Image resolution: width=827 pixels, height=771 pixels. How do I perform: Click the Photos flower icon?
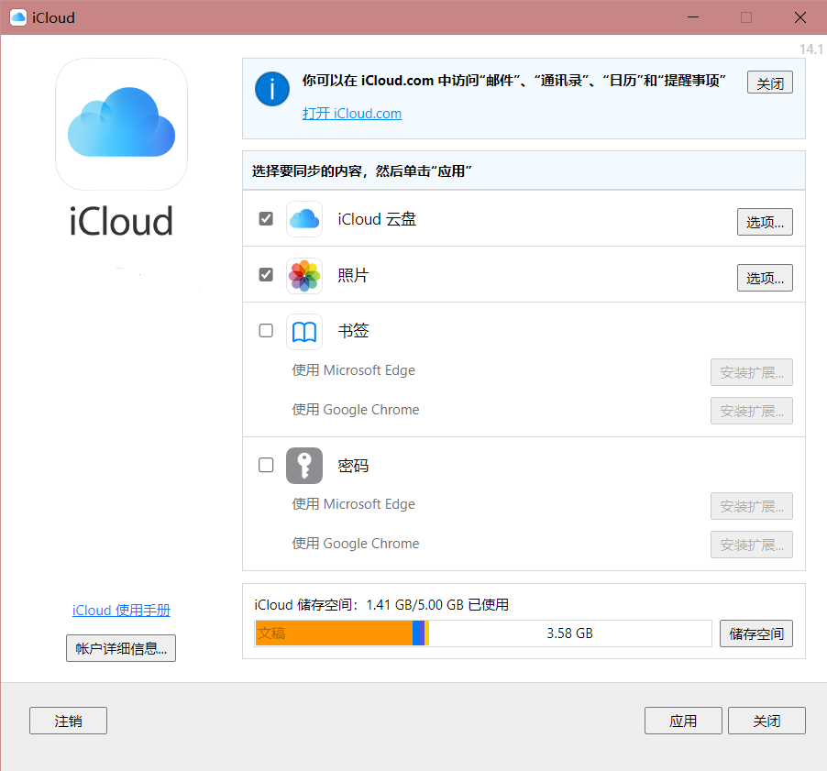(304, 275)
